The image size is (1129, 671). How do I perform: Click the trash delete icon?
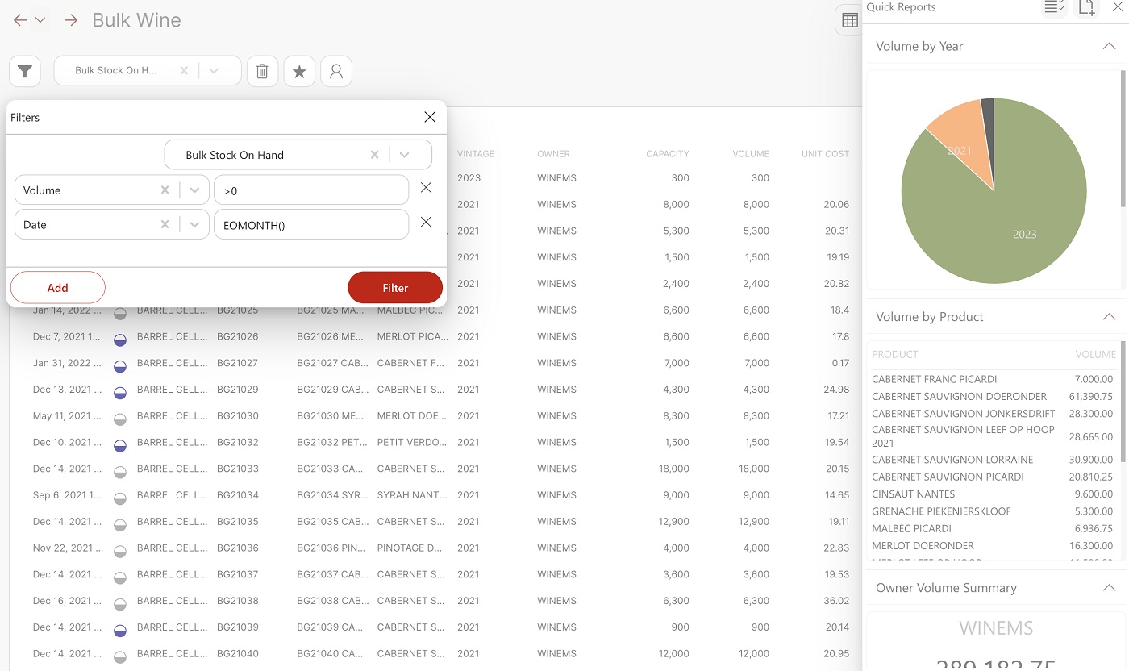coord(262,72)
